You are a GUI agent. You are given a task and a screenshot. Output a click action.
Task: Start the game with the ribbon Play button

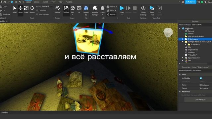pos(122,8)
